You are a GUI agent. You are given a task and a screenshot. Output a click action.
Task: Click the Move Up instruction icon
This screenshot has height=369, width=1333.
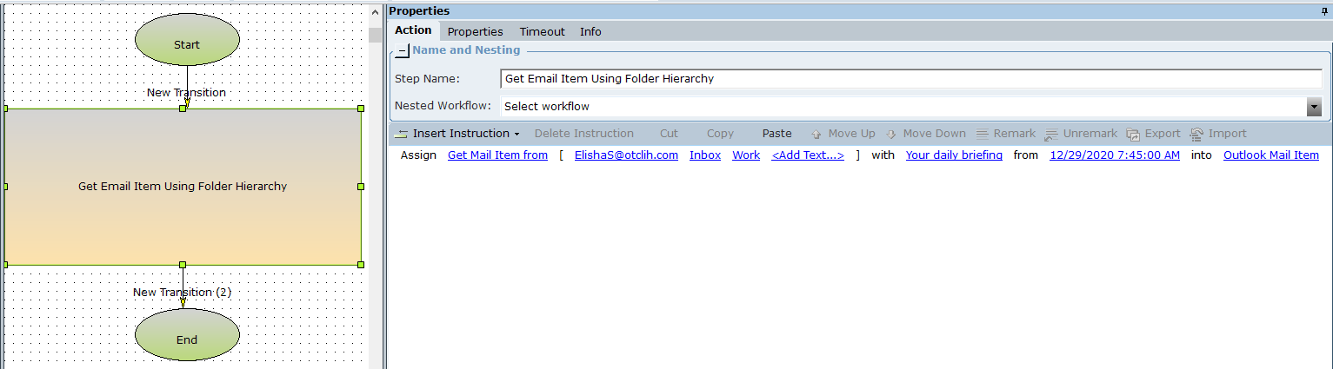pyautogui.click(x=816, y=134)
